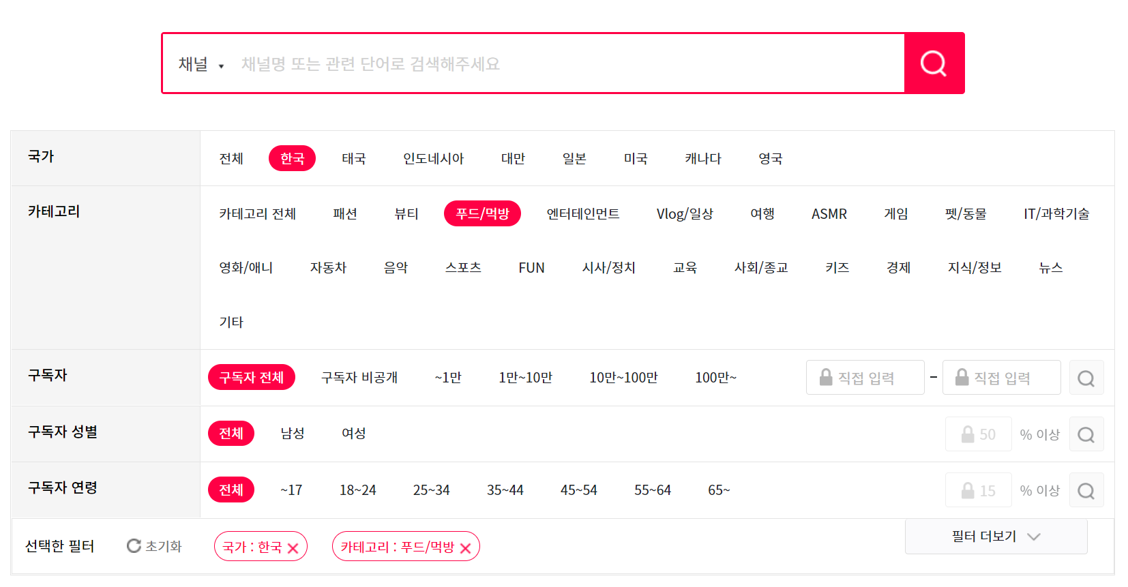The width and height of the screenshot is (1128, 587).
Task: Select 태국 as the country
Action: (x=354, y=158)
